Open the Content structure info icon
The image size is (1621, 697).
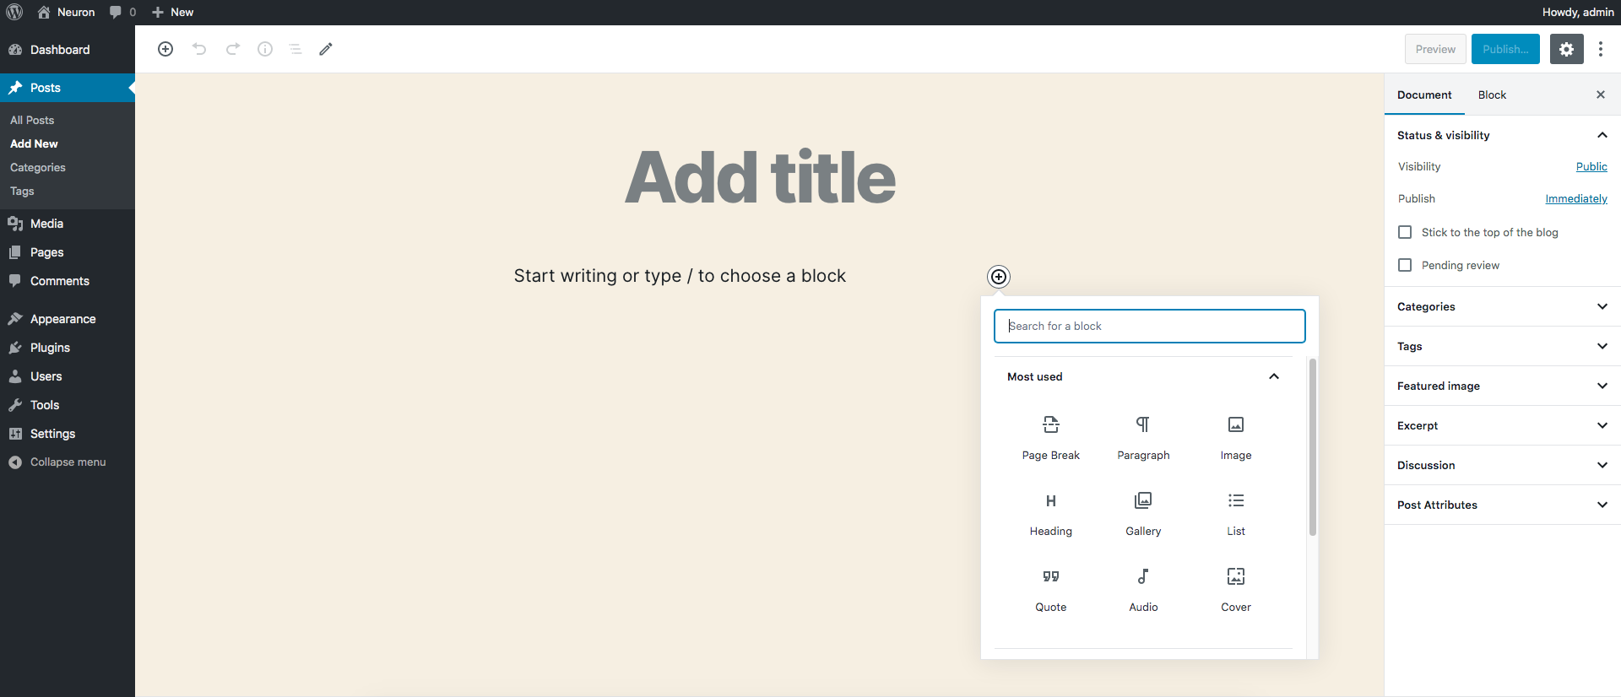pyautogui.click(x=265, y=49)
